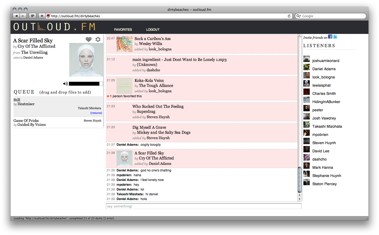This screenshot has width=379, height=235.
Task: Select listener Takashi Mizohata in the sidebar
Action: point(327,126)
